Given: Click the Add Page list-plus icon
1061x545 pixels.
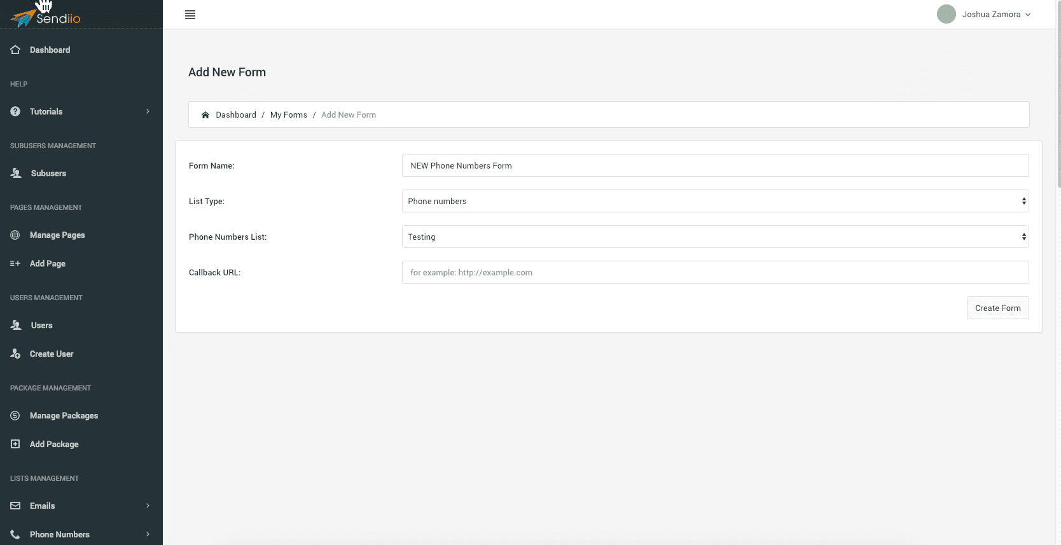Looking at the screenshot, I should coord(15,263).
